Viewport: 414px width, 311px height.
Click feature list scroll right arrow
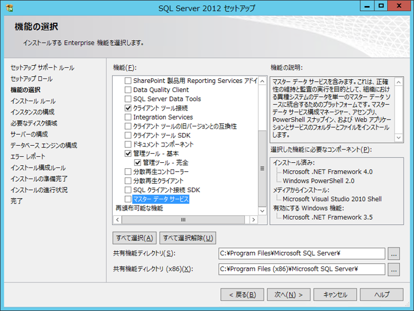point(253,220)
